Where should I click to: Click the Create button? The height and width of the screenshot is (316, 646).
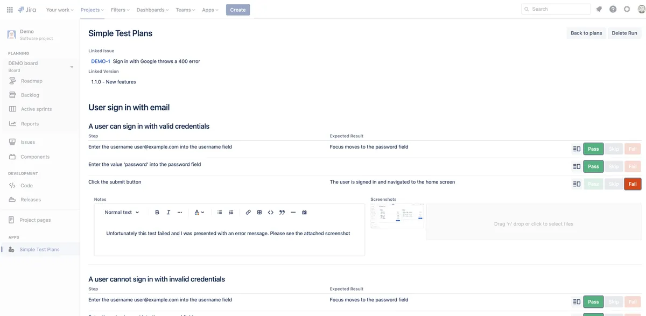[238, 10]
